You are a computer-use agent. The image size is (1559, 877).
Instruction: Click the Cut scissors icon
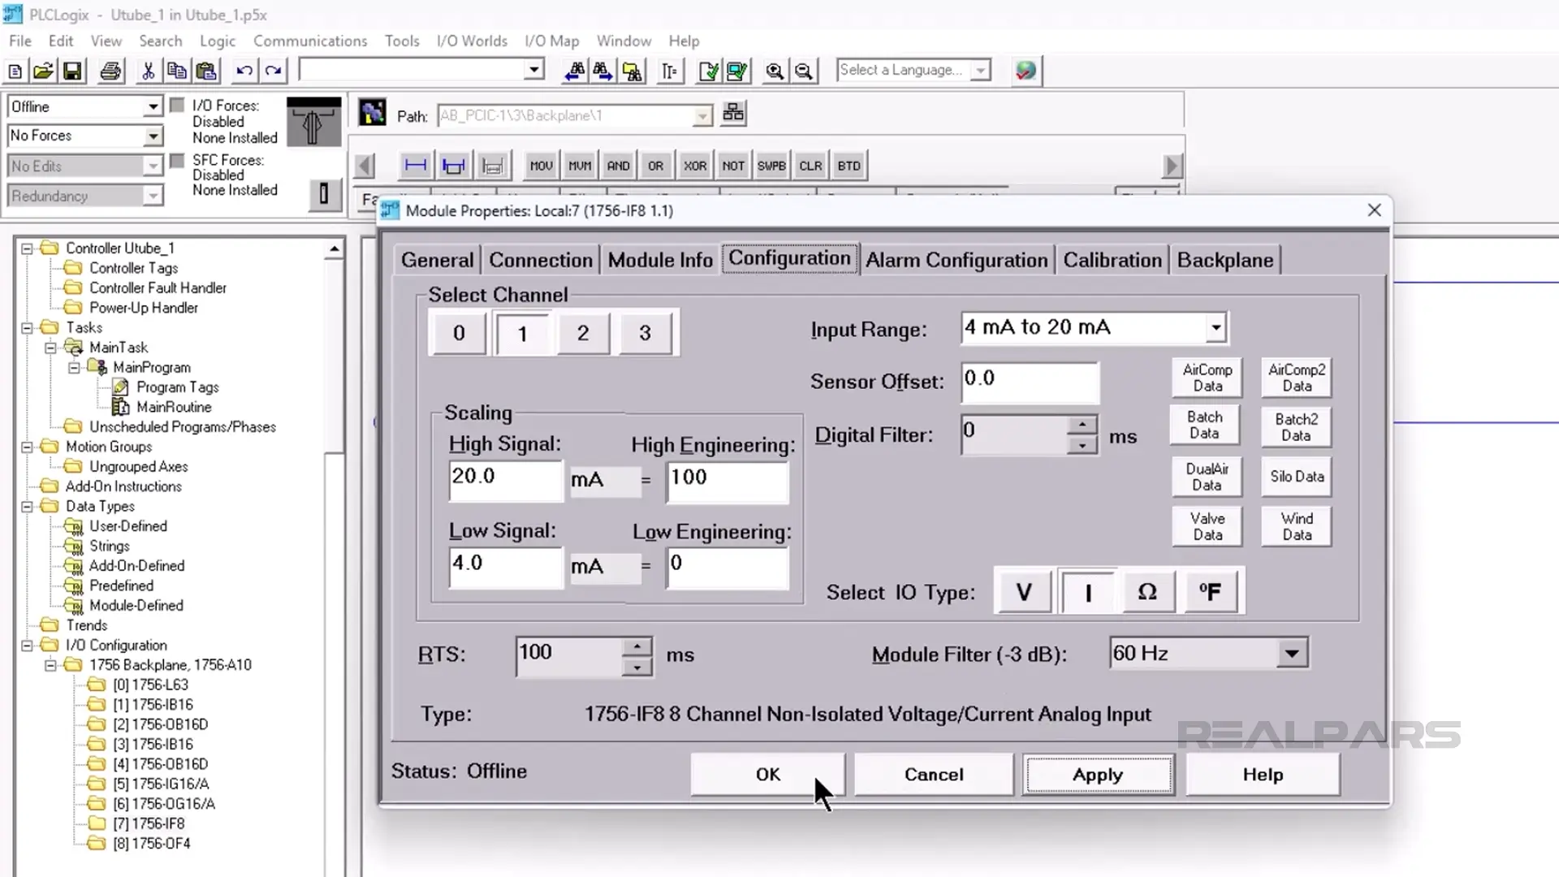pos(148,71)
